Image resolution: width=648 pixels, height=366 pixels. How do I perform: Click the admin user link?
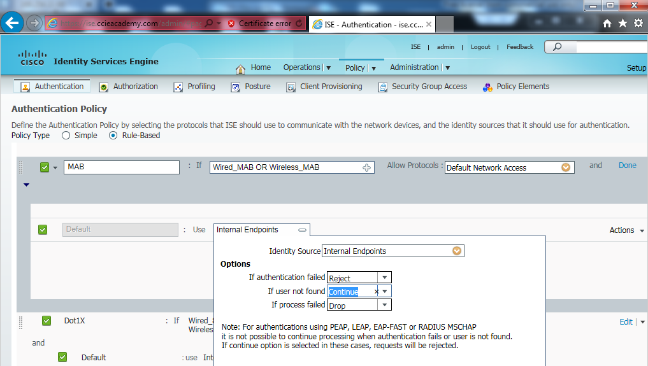click(x=445, y=47)
